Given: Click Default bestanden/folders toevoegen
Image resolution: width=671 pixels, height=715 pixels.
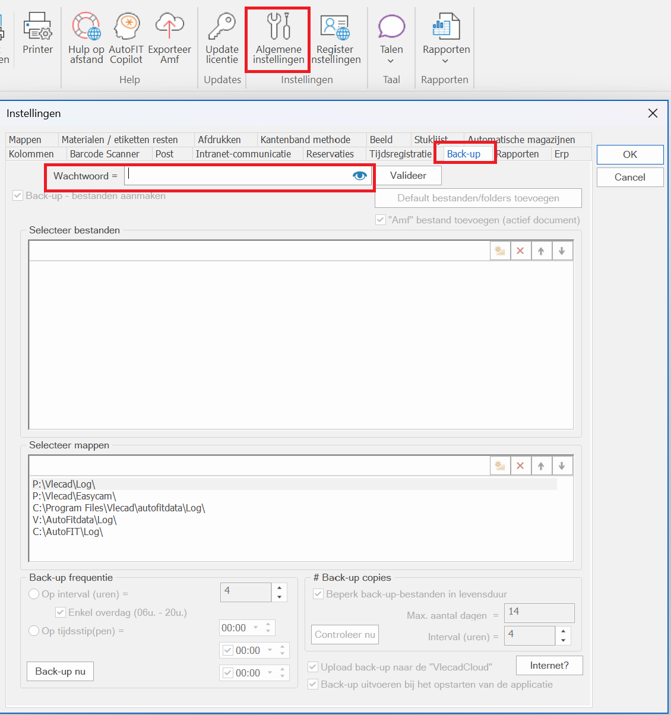Looking at the screenshot, I should tap(478, 198).
